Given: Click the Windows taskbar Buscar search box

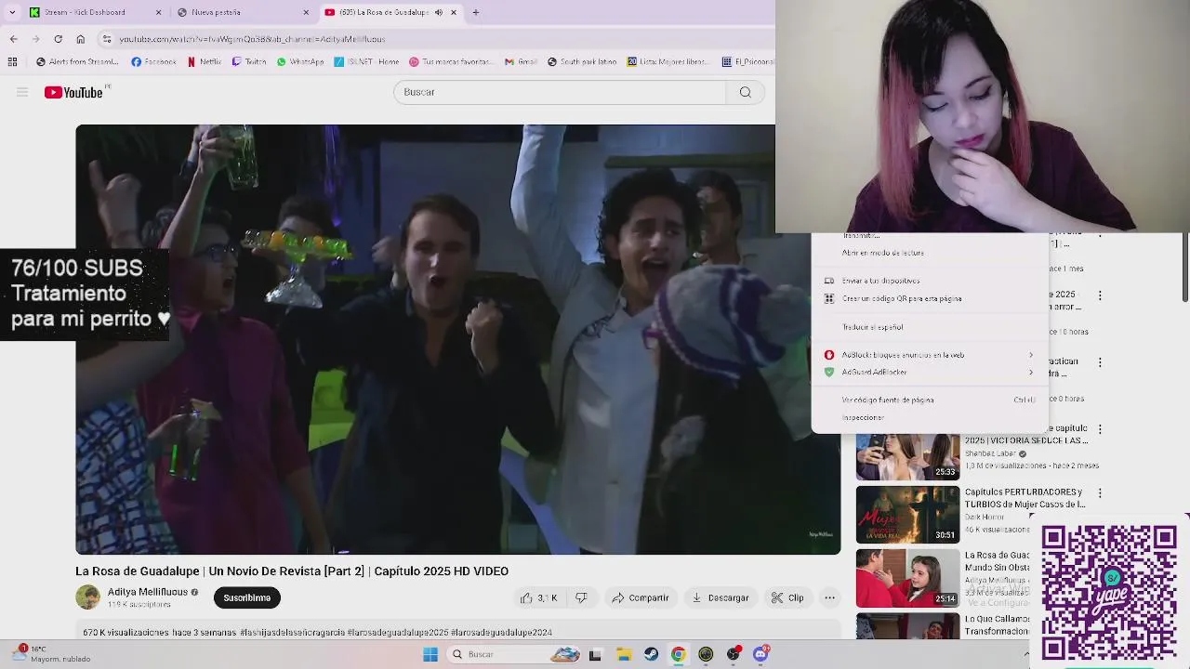Looking at the screenshot, I should tap(515, 654).
